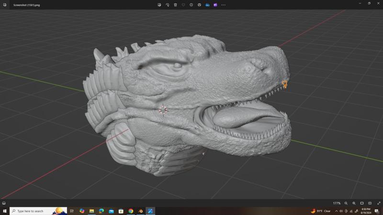Click the fit to window icon

362,203
